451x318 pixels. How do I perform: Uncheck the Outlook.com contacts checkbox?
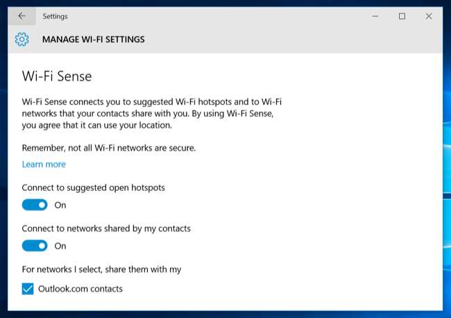click(x=28, y=289)
